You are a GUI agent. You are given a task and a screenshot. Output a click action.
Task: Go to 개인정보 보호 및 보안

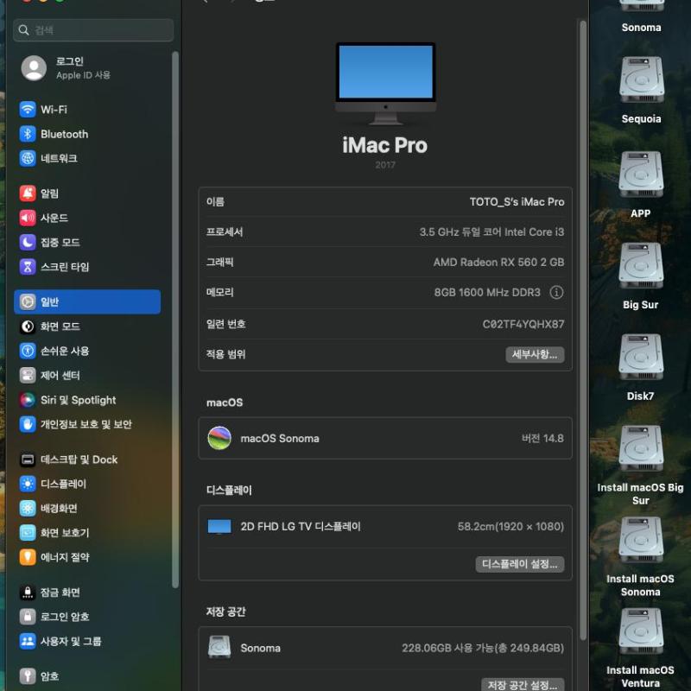[86, 424]
